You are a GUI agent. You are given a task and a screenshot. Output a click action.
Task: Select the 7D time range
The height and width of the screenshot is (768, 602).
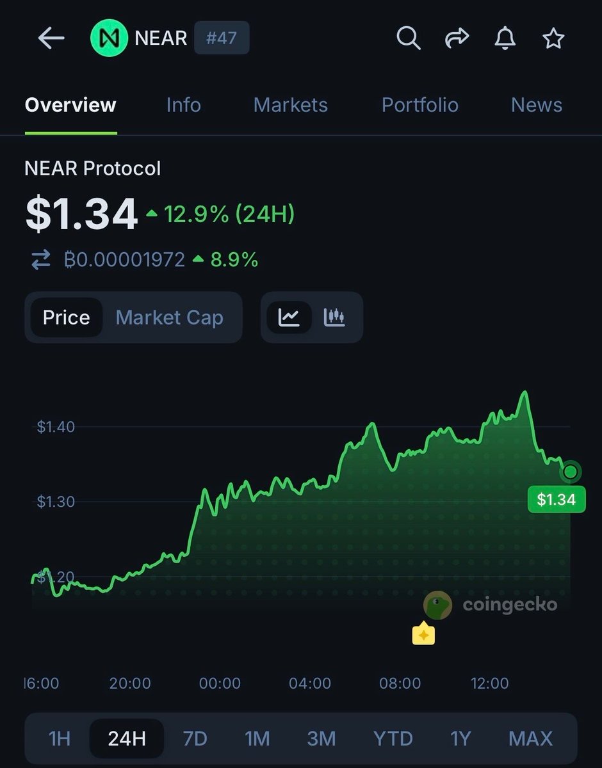(x=195, y=739)
